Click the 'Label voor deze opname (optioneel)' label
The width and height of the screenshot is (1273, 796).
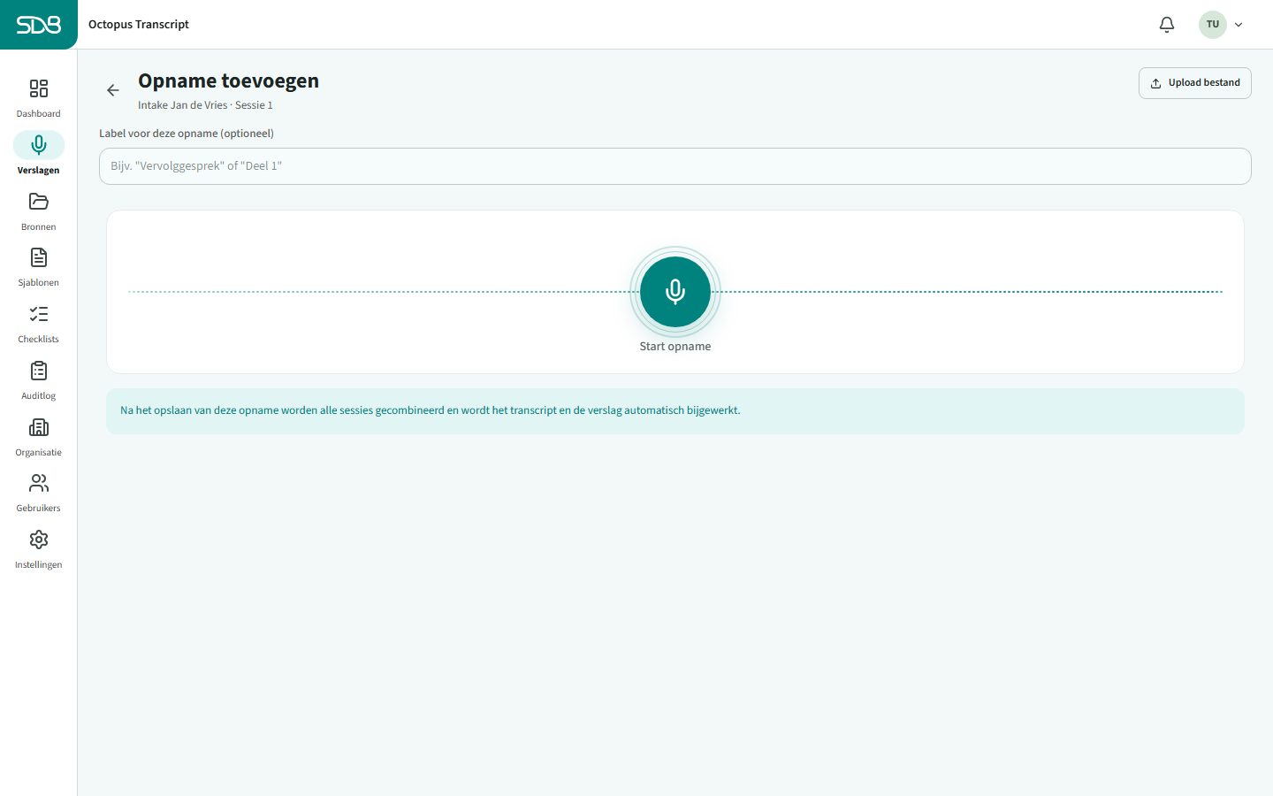coord(187,134)
